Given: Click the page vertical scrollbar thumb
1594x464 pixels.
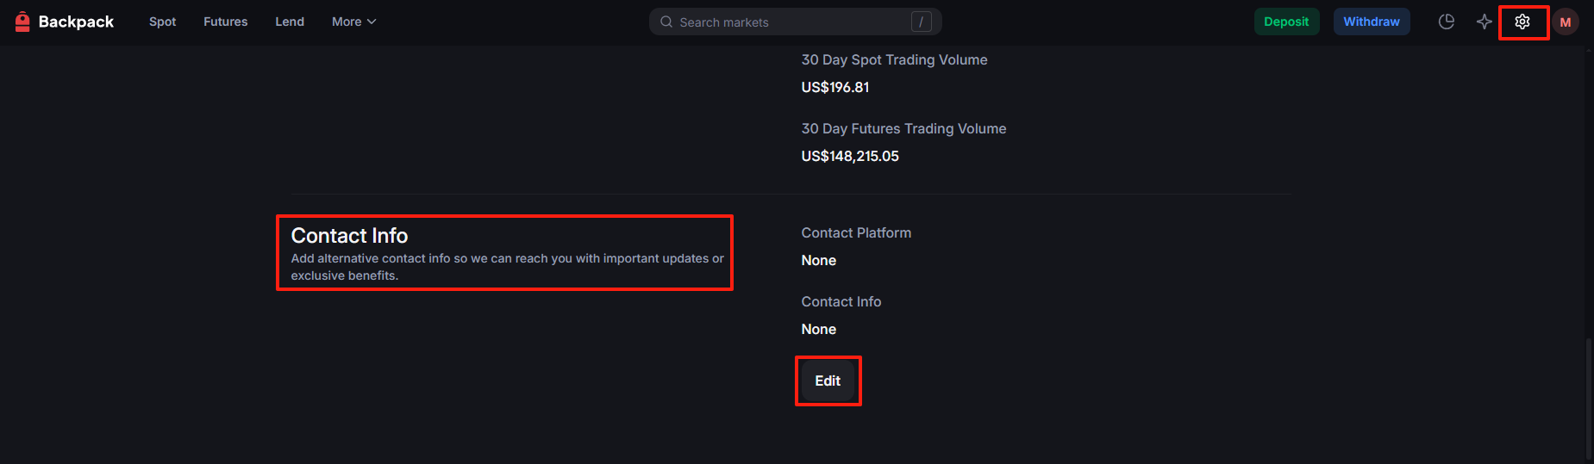Looking at the screenshot, I should point(1589,396).
